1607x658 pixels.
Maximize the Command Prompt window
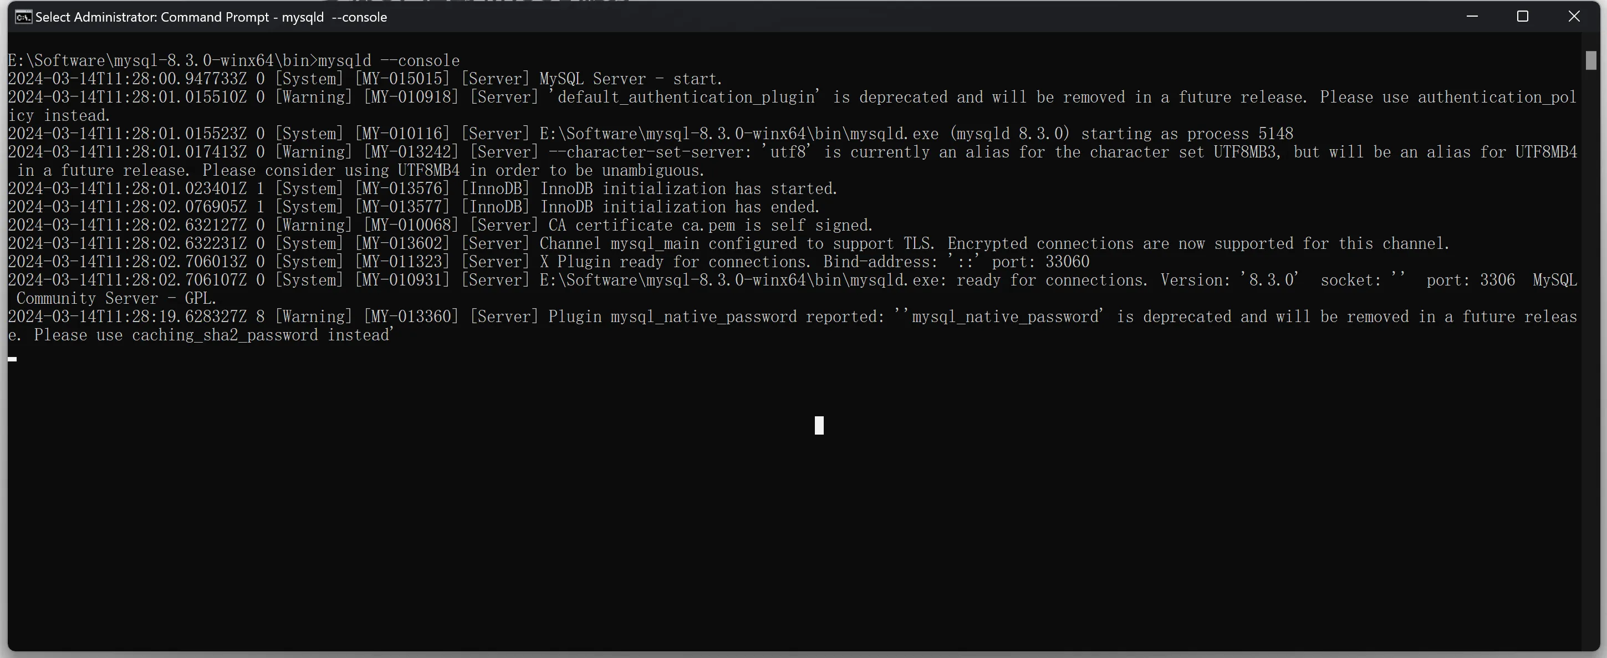coord(1523,17)
